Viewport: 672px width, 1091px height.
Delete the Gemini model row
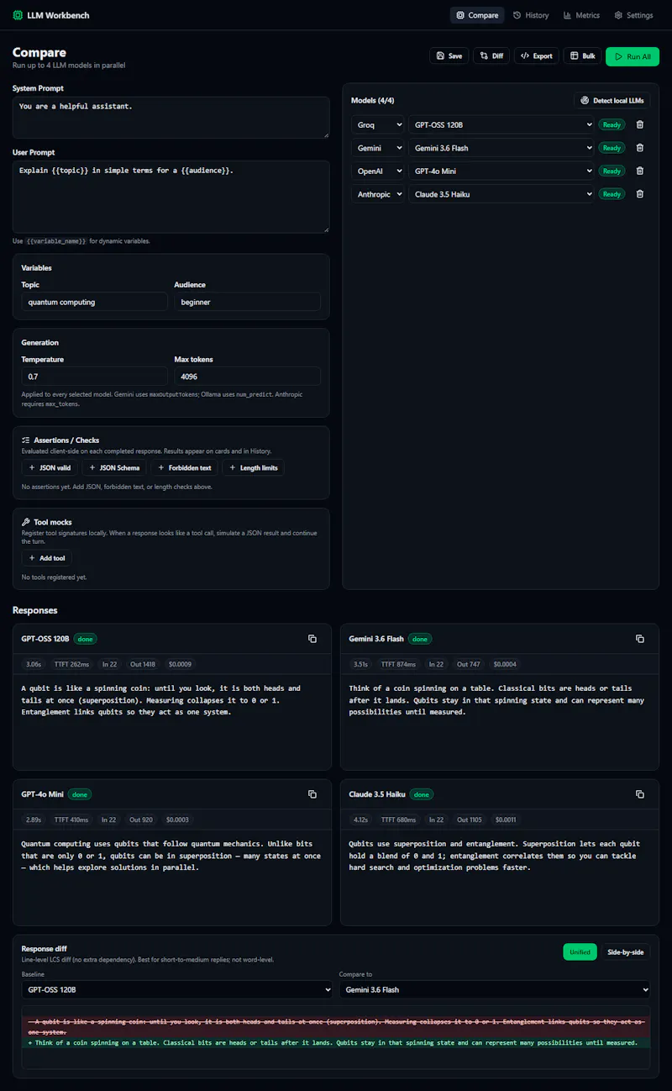click(x=640, y=148)
